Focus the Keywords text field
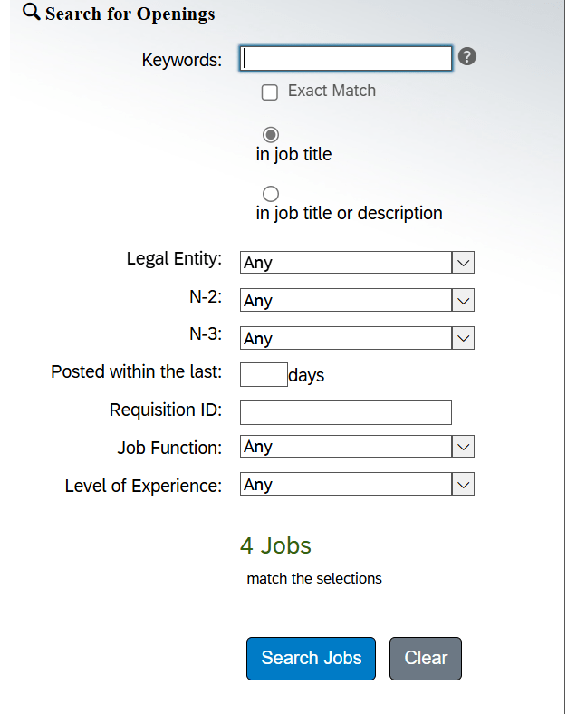This screenshot has width=567, height=714. pyautogui.click(x=346, y=58)
